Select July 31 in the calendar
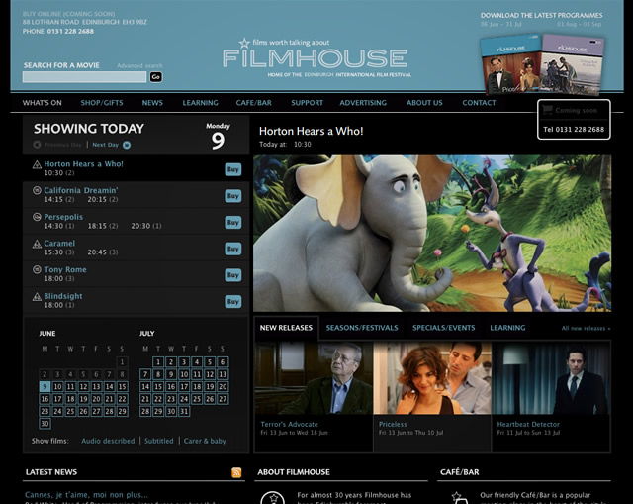 (184, 412)
